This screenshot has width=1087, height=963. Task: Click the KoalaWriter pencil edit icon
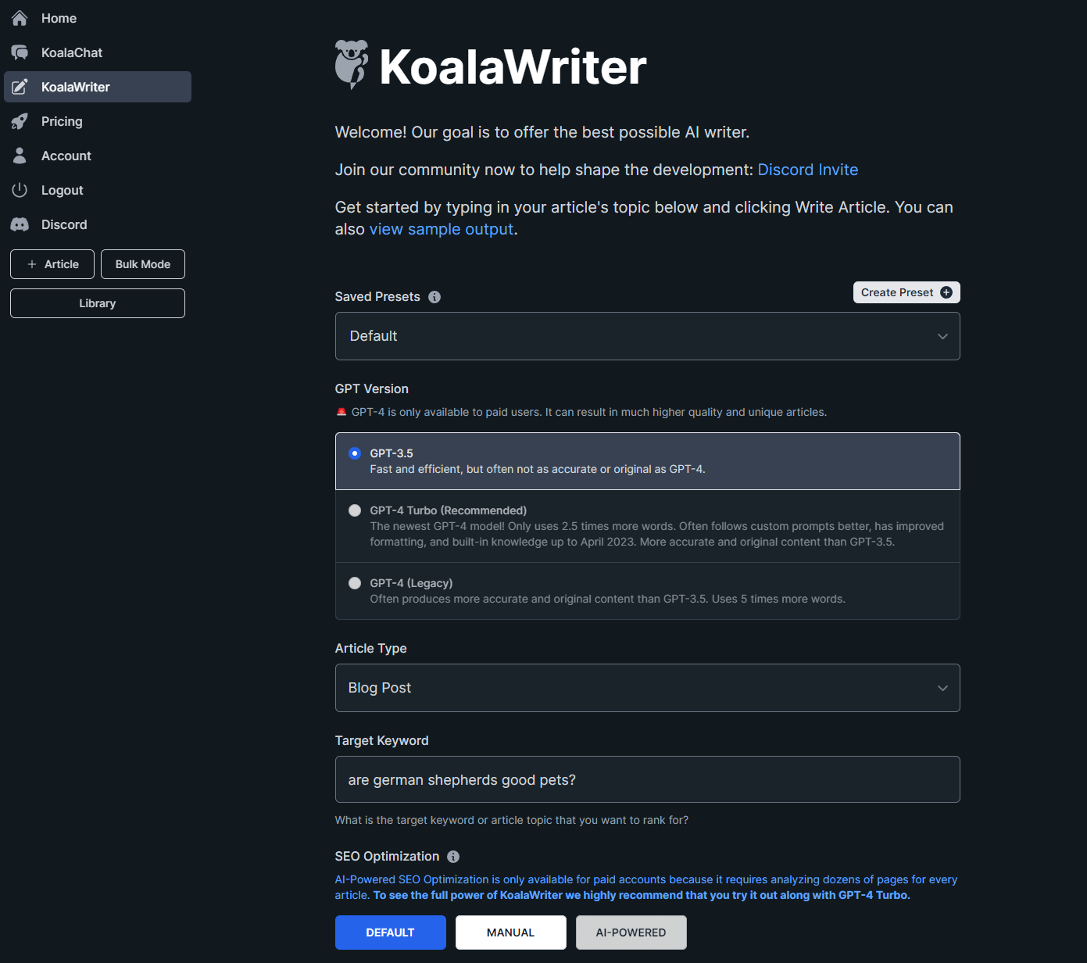coord(20,87)
